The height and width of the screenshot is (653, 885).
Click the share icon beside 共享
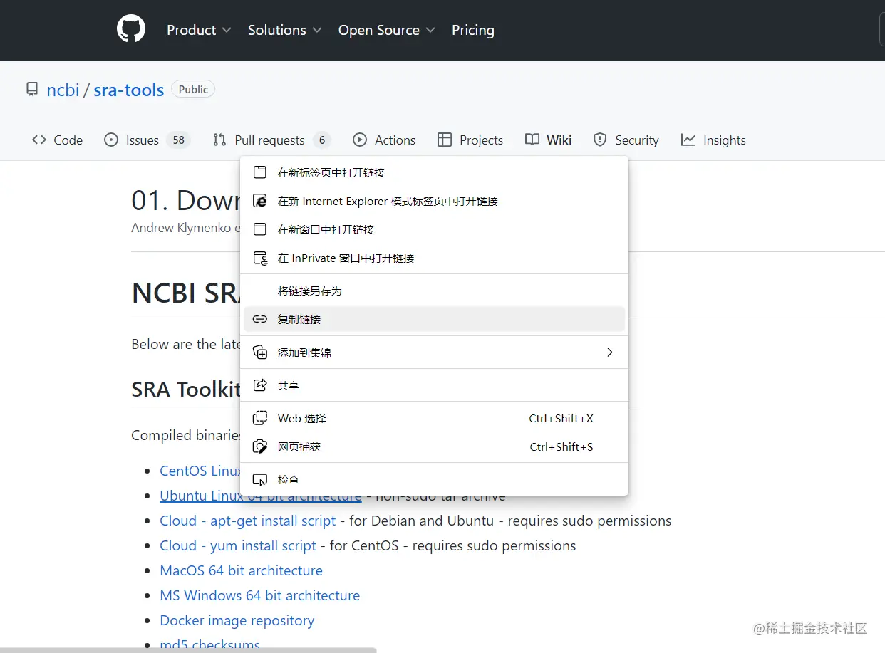click(x=261, y=385)
